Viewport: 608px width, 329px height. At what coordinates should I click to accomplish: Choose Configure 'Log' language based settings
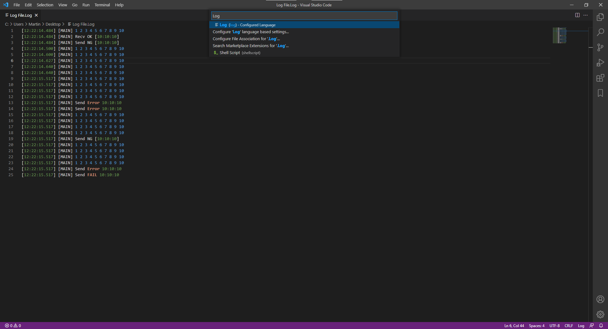(x=304, y=32)
